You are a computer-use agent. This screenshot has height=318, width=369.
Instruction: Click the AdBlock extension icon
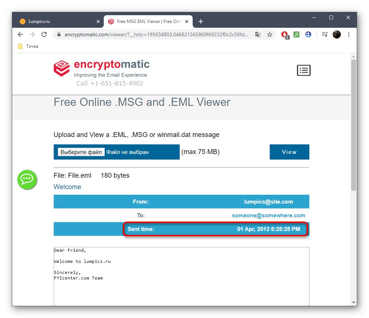point(285,34)
